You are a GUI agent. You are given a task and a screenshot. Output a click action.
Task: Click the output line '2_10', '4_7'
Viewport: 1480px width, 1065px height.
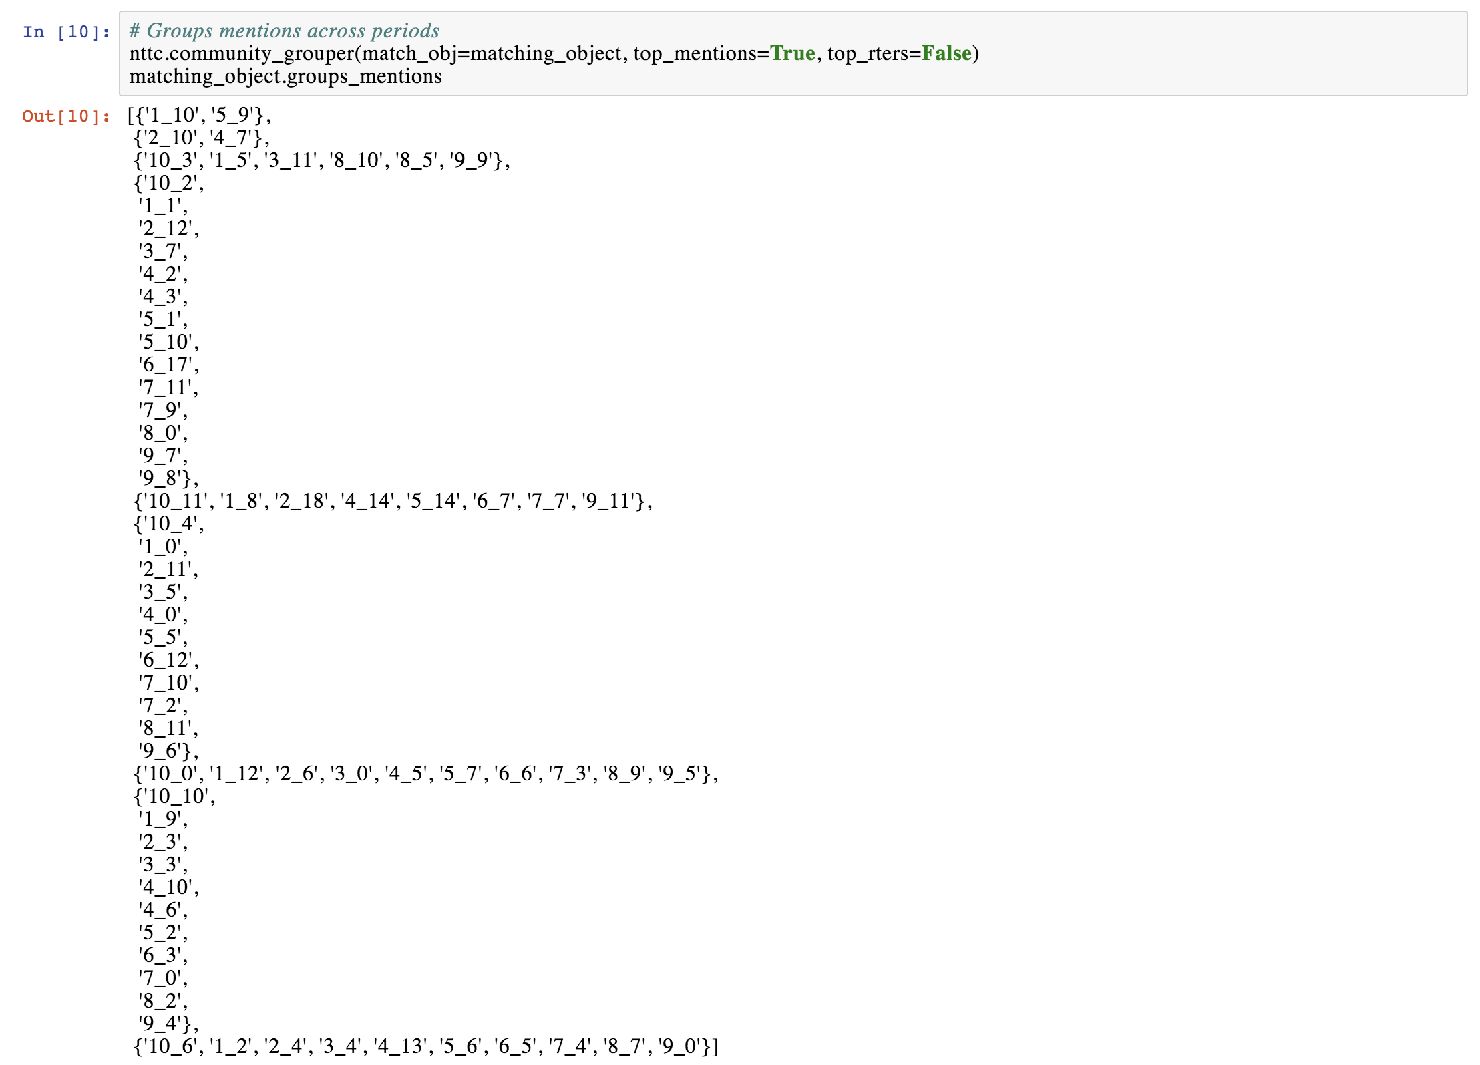point(200,138)
